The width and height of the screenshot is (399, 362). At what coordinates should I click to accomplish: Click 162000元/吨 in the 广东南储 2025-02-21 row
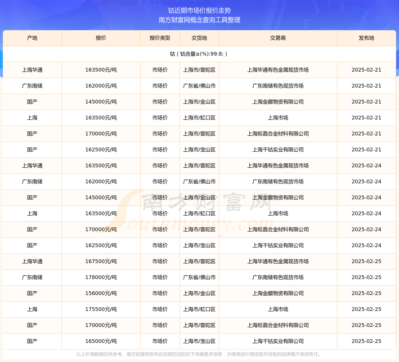[101, 86]
